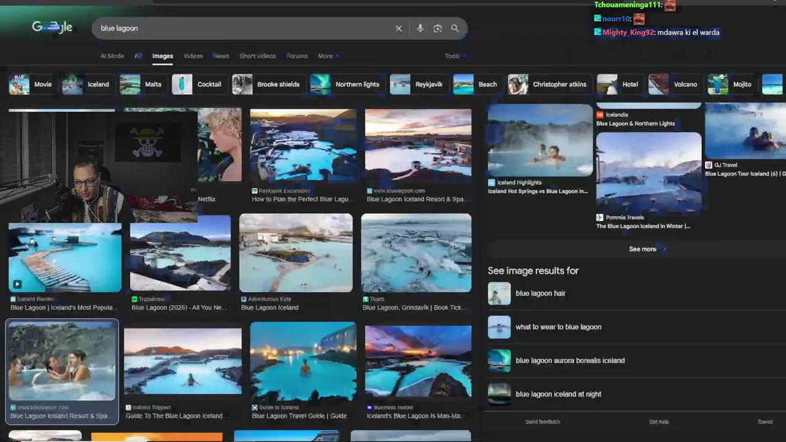
Task: Filter results by Malta chip
Action: 142,84
